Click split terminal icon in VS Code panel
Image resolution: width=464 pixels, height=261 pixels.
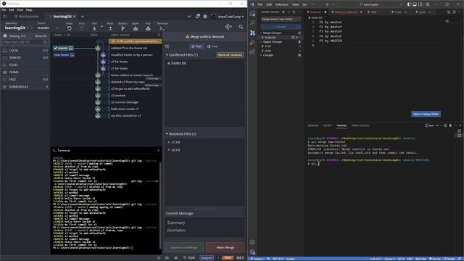click(445, 125)
